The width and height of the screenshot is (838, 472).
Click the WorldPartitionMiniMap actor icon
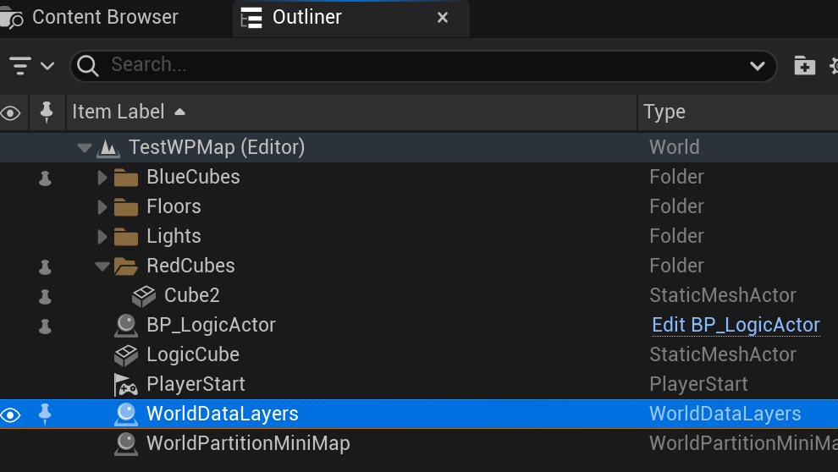[126, 443]
